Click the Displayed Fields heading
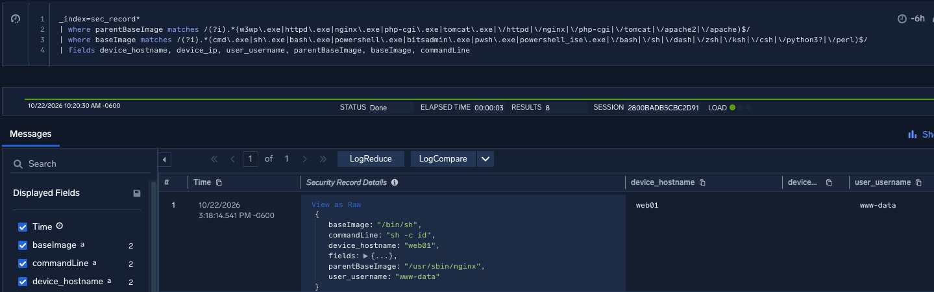 47,193
